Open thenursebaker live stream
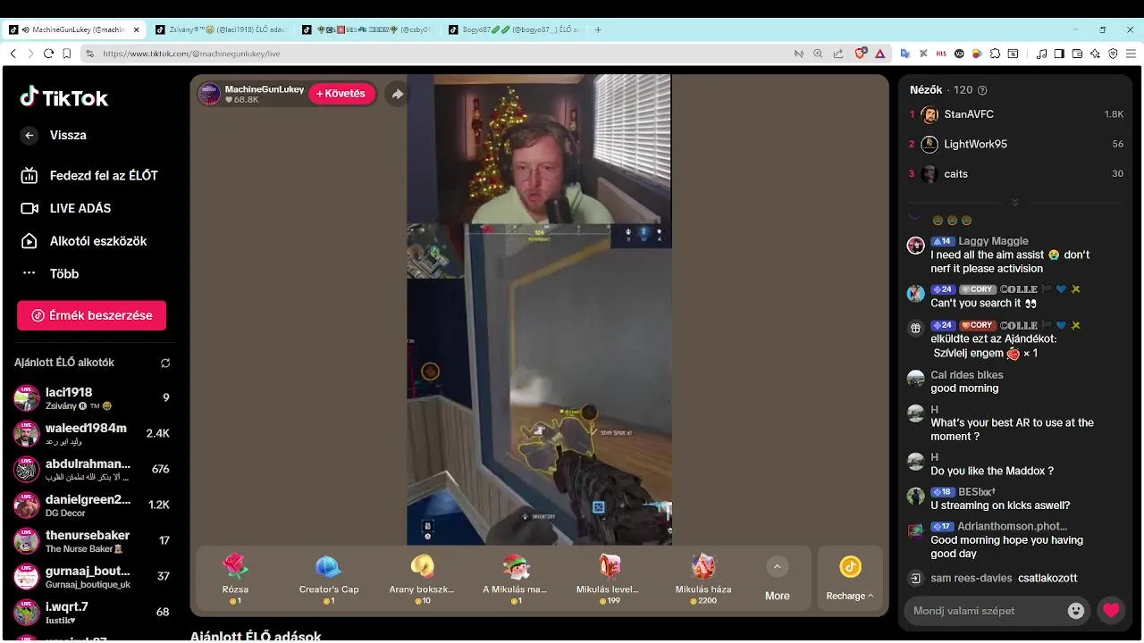1144x643 pixels. click(91, 541)
